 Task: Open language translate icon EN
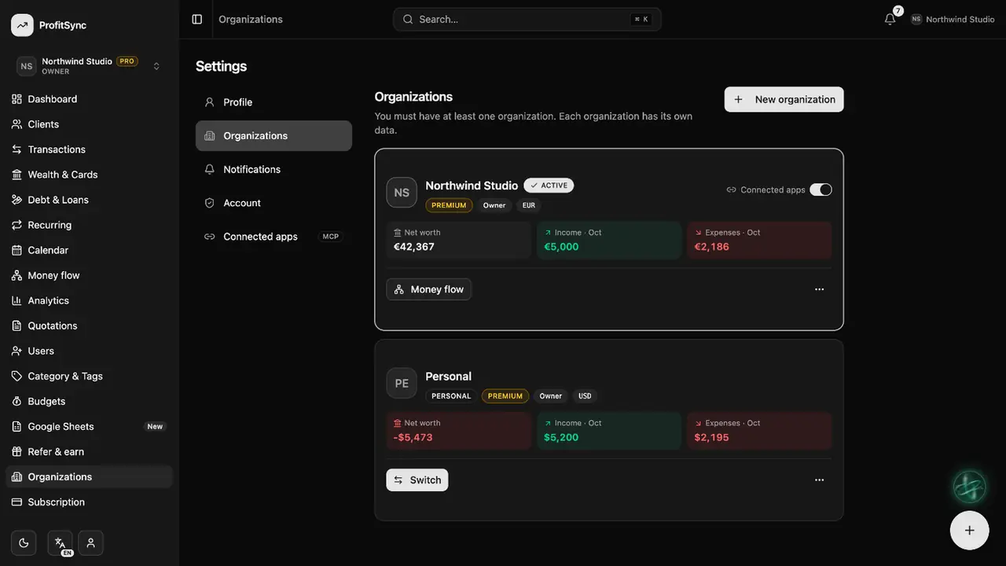pyautogui.click(x=60, y=542)
